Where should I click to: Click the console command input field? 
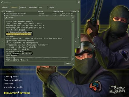(x=35, y=64)
